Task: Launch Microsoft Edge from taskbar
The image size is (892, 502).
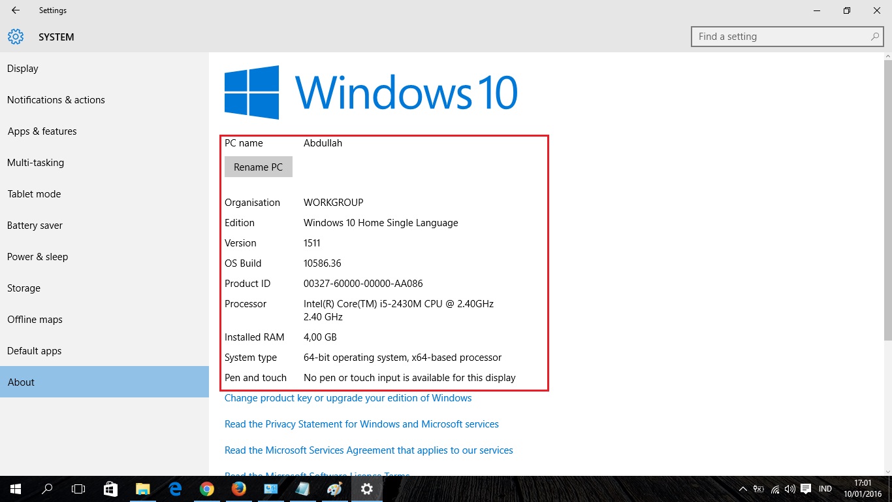Action: [174, 489]
